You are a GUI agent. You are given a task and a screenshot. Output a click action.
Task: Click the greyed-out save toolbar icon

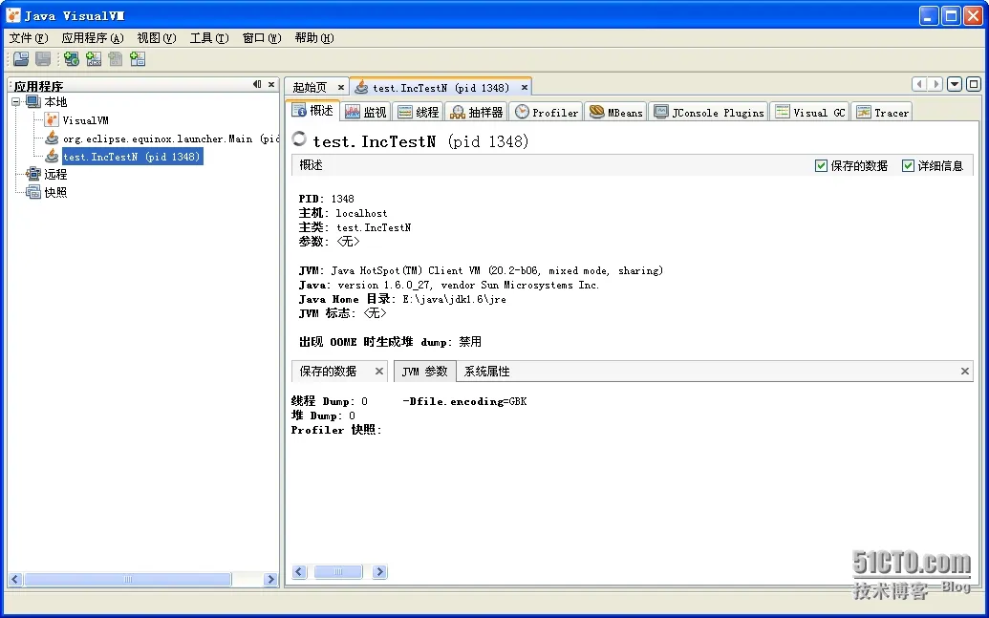(x=43, y=59)
